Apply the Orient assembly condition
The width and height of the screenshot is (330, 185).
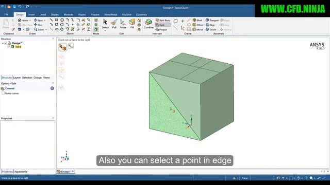coord(211,29)
